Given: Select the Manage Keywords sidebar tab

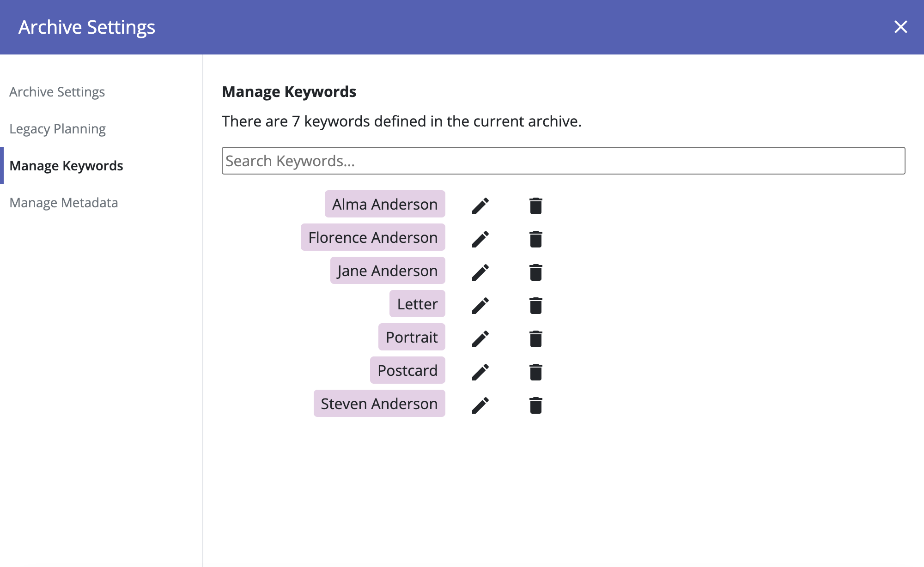Looking at the screenshot, I should [66, 166].
